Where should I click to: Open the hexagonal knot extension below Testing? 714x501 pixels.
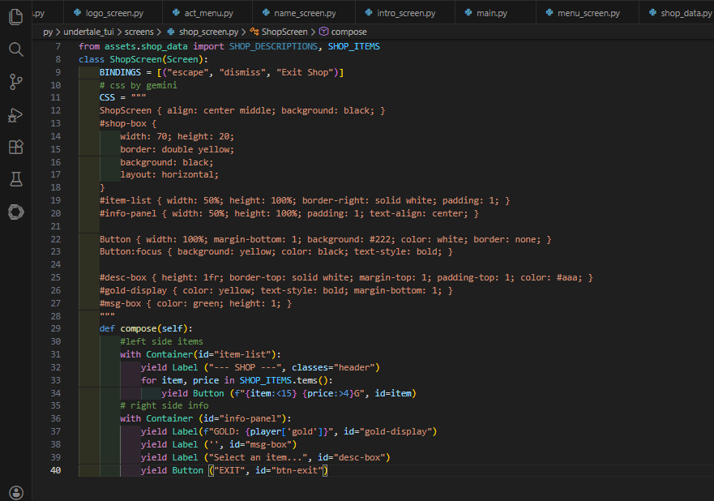[15, 212]
